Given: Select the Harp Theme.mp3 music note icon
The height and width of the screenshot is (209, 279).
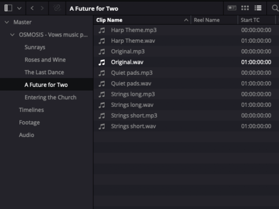Looking at the screenshot, I should 102,30.
